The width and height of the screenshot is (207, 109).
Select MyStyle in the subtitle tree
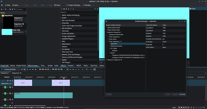tap(115, 51)
